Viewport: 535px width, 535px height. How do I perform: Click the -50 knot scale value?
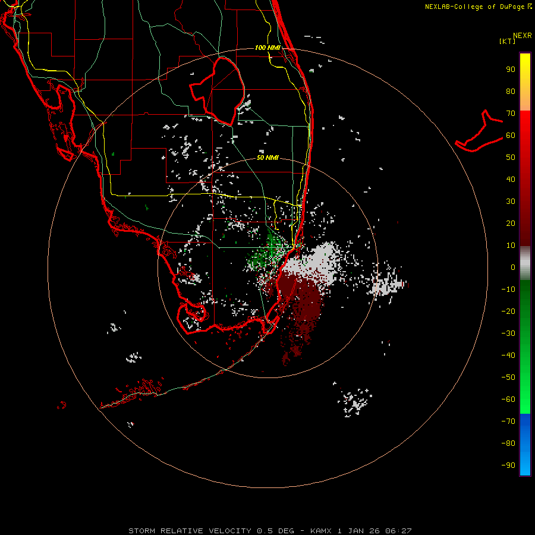click(508, 377)
